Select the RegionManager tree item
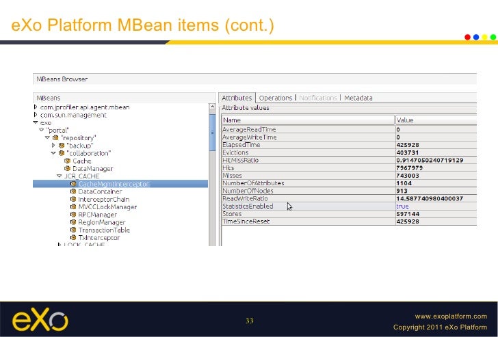 pos(102,222)
